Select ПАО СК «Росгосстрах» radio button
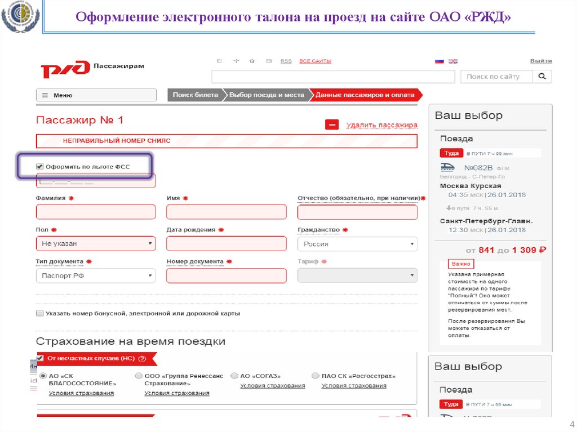 316,376
